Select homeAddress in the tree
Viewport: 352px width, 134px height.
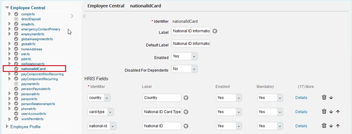coord(32,49)
